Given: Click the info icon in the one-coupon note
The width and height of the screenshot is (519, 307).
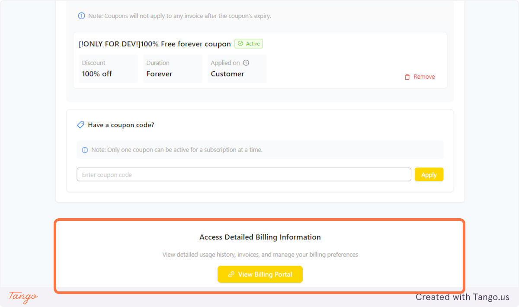Looking at the screenshot, I should 85,149.
